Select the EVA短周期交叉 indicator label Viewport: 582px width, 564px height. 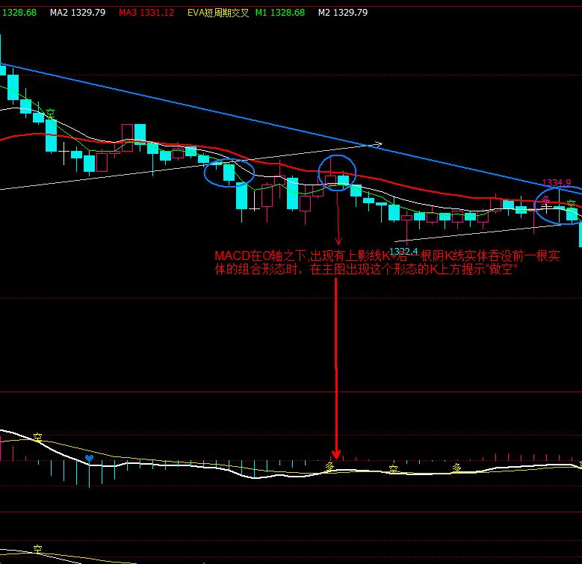pos(215,13)
